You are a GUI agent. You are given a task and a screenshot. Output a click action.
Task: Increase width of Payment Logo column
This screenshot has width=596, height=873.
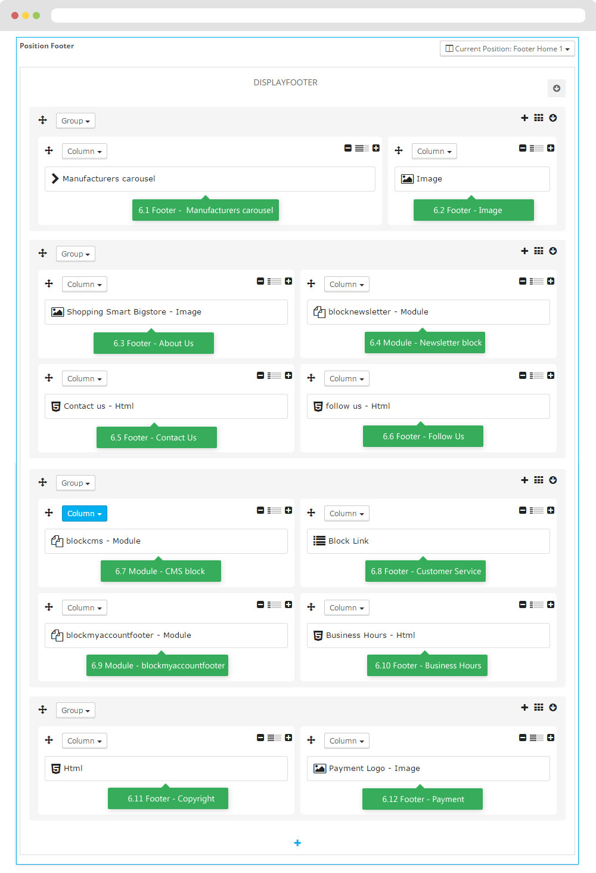click(551, 738)
